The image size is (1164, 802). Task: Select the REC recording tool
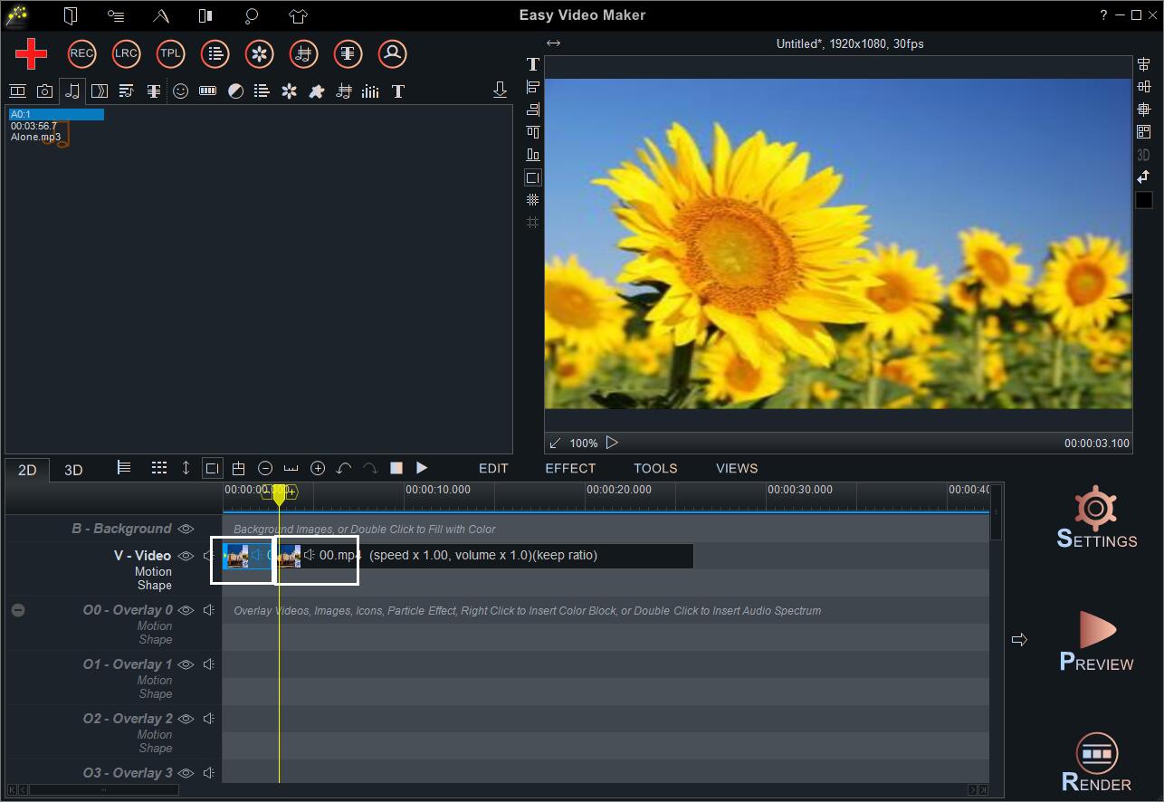coord(81,53)
